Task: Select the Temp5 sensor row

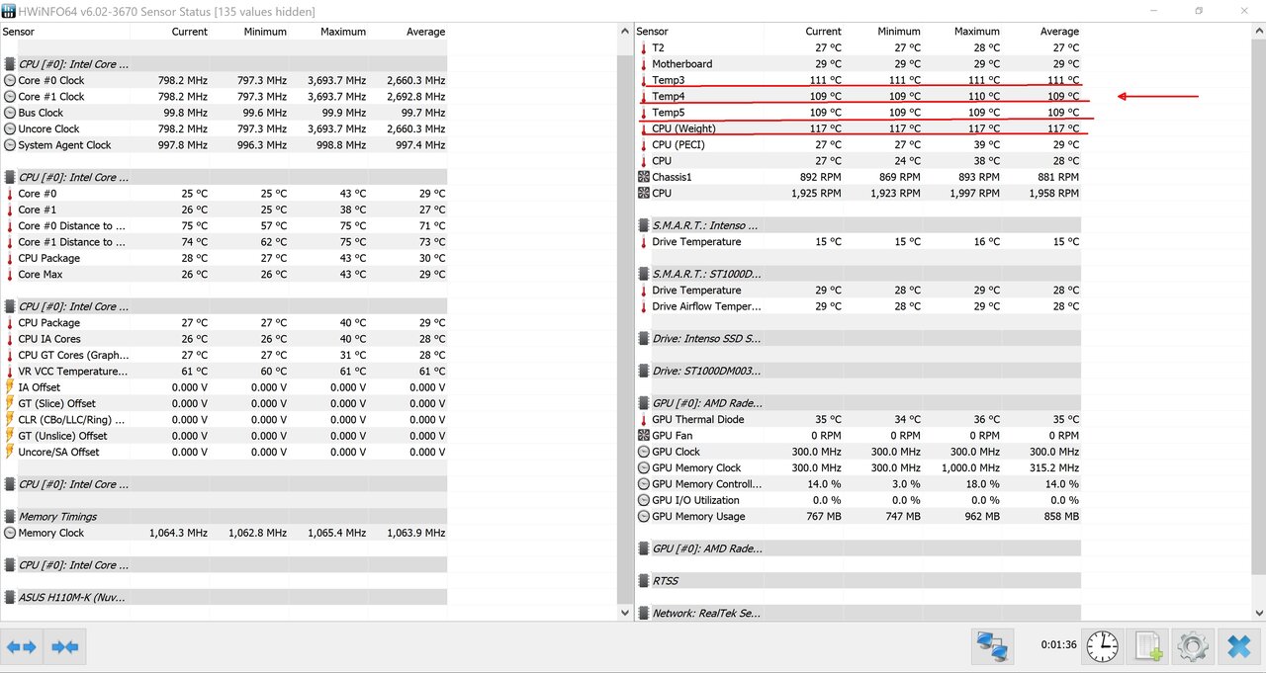Action: (x=858, y=113)
